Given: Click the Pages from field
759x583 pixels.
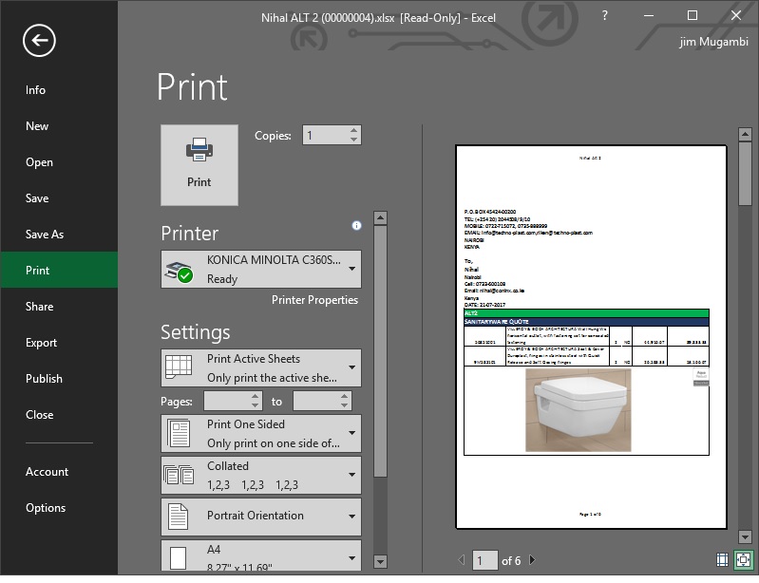Looking at the screenshot, I should pyautogui.click(x=227, y=401).
